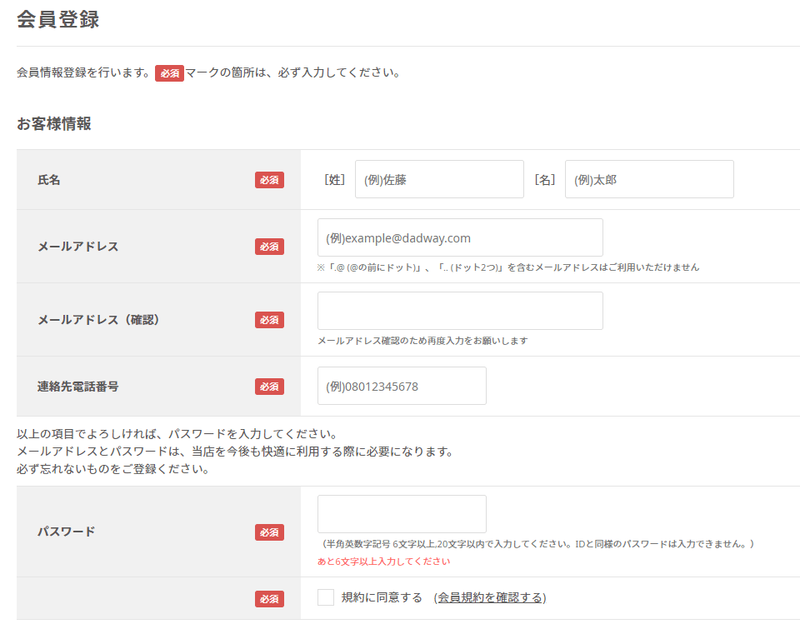Check the 規約に同意する checkbox
The image size is (800, 644).
326,597
